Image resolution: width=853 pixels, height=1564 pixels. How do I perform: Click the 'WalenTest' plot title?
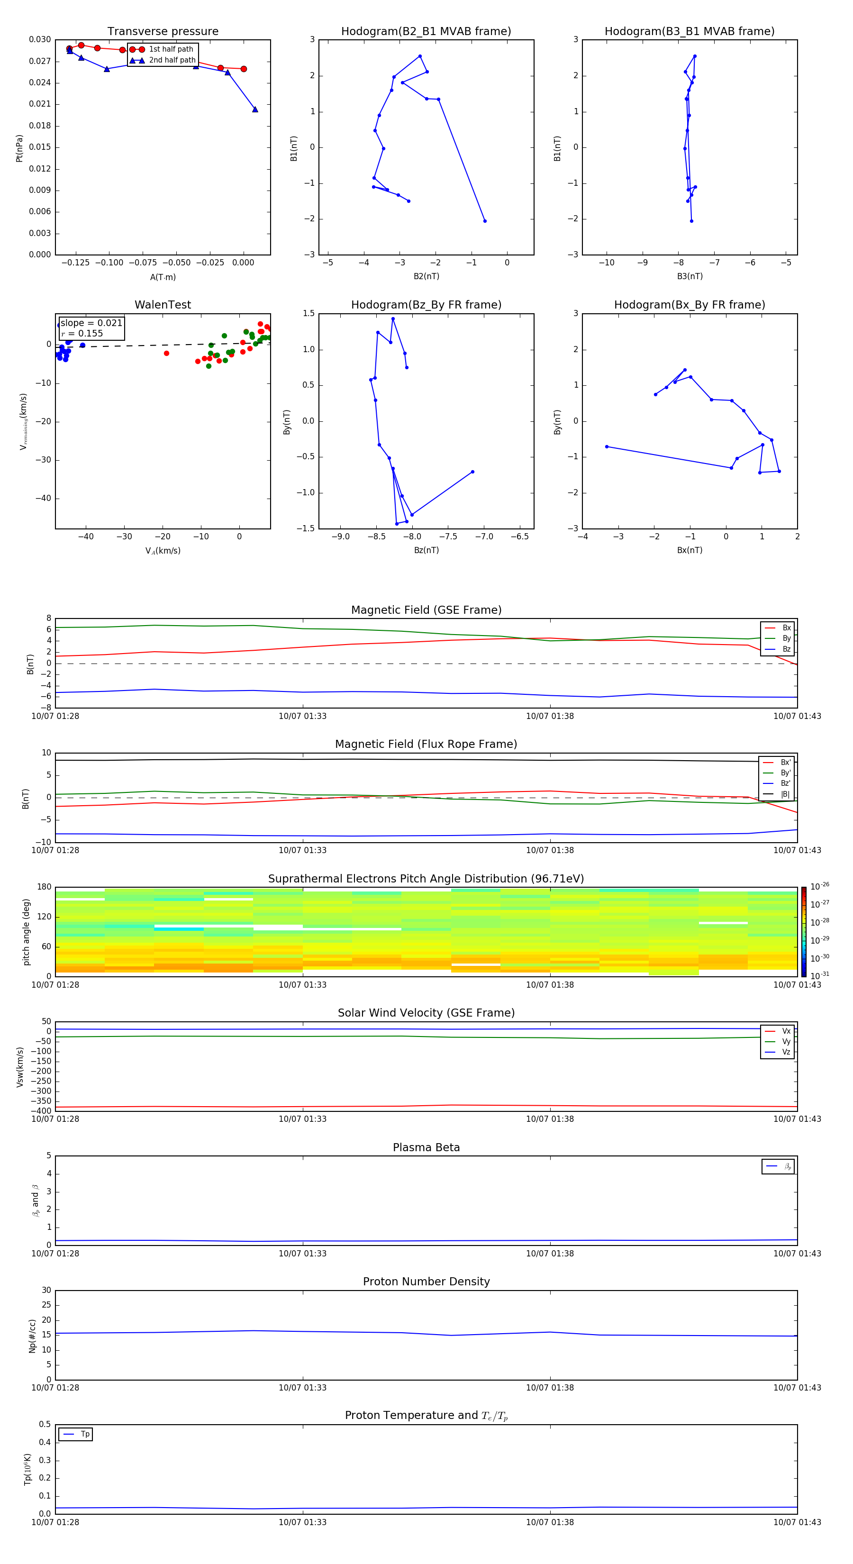pos(163,305)
